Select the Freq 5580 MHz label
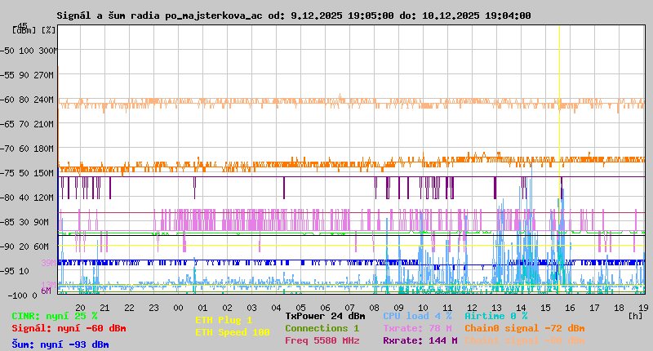The image size is (653, 351). coord(322,340)
